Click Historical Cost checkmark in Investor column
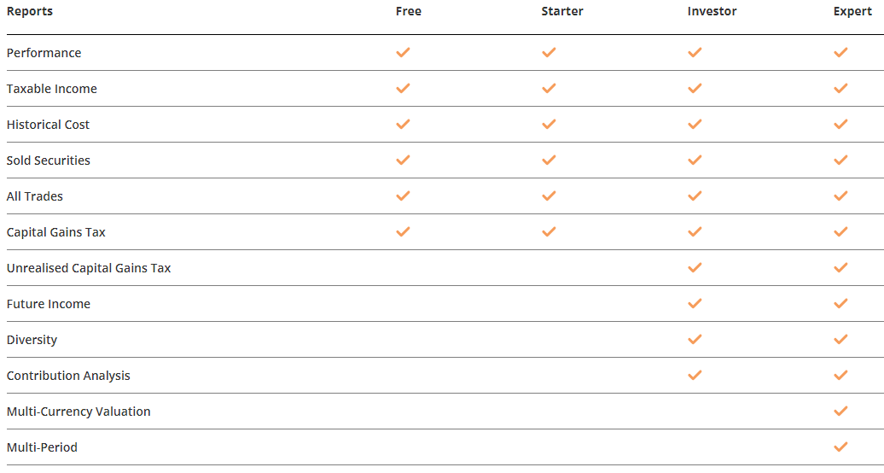The width and height of the screenshot is (884, 473). click(x=695, y=124)
